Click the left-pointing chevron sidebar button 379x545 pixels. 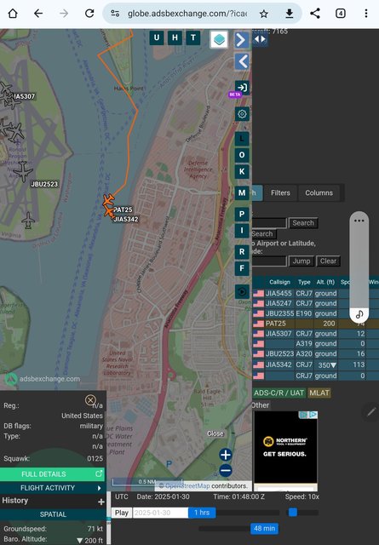(243, 62)
